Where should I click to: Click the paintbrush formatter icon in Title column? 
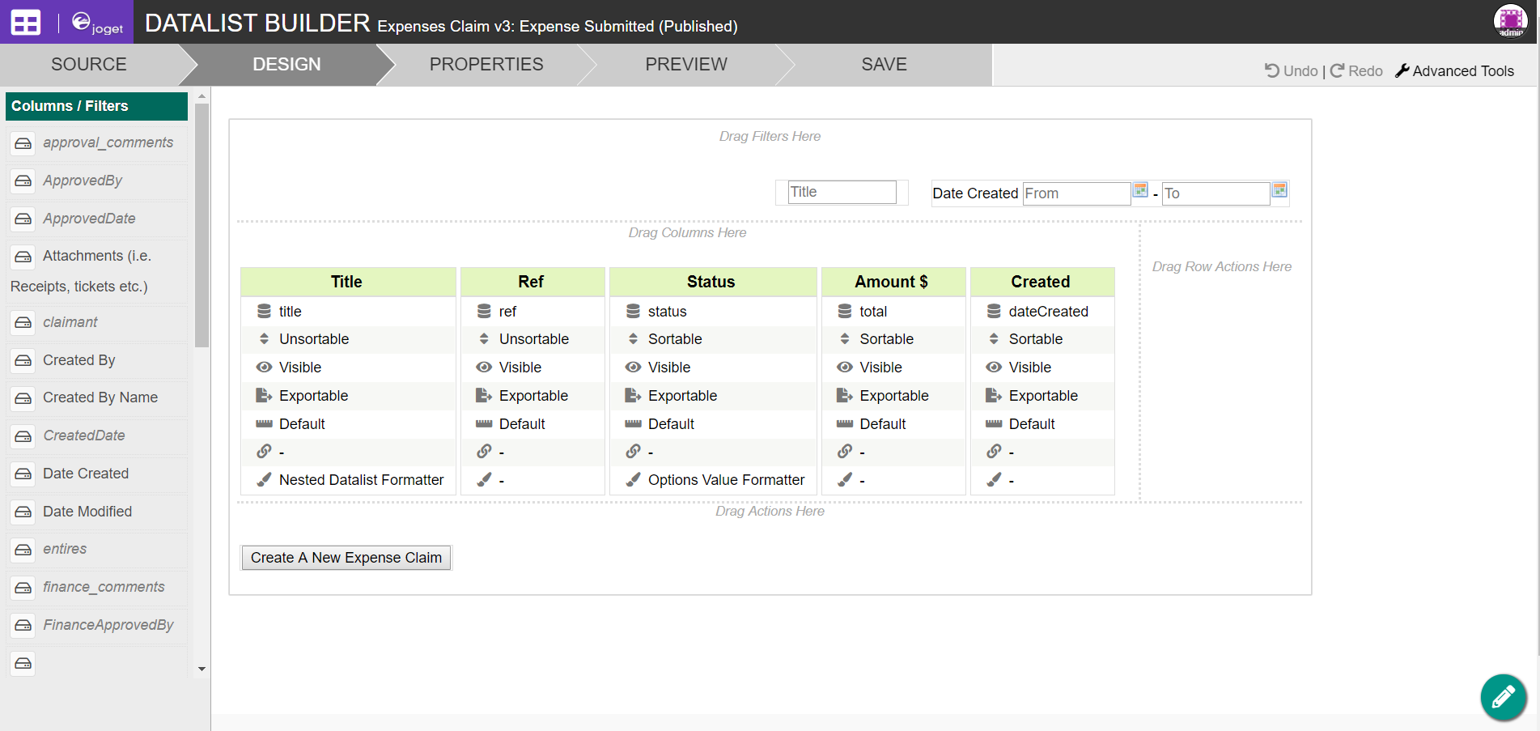[264, 480]
